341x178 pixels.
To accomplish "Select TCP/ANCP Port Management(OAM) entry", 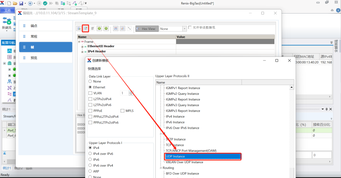I will coord(191,151).
